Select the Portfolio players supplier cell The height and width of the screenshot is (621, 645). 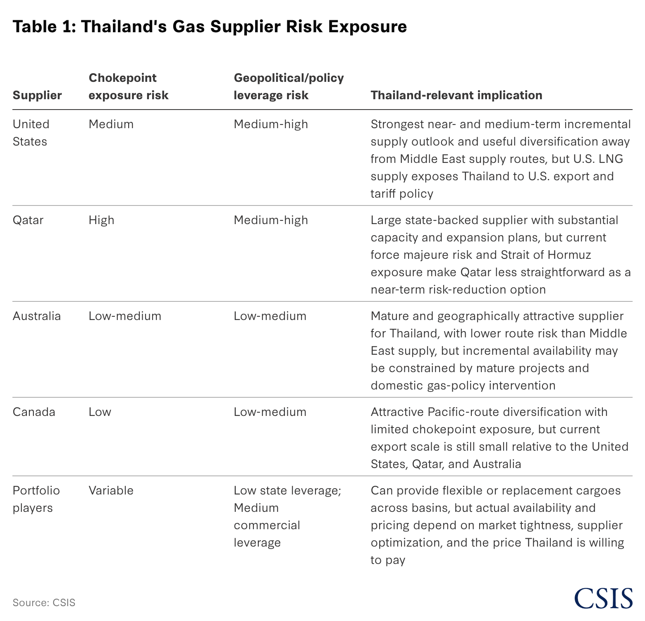[36, 499]
